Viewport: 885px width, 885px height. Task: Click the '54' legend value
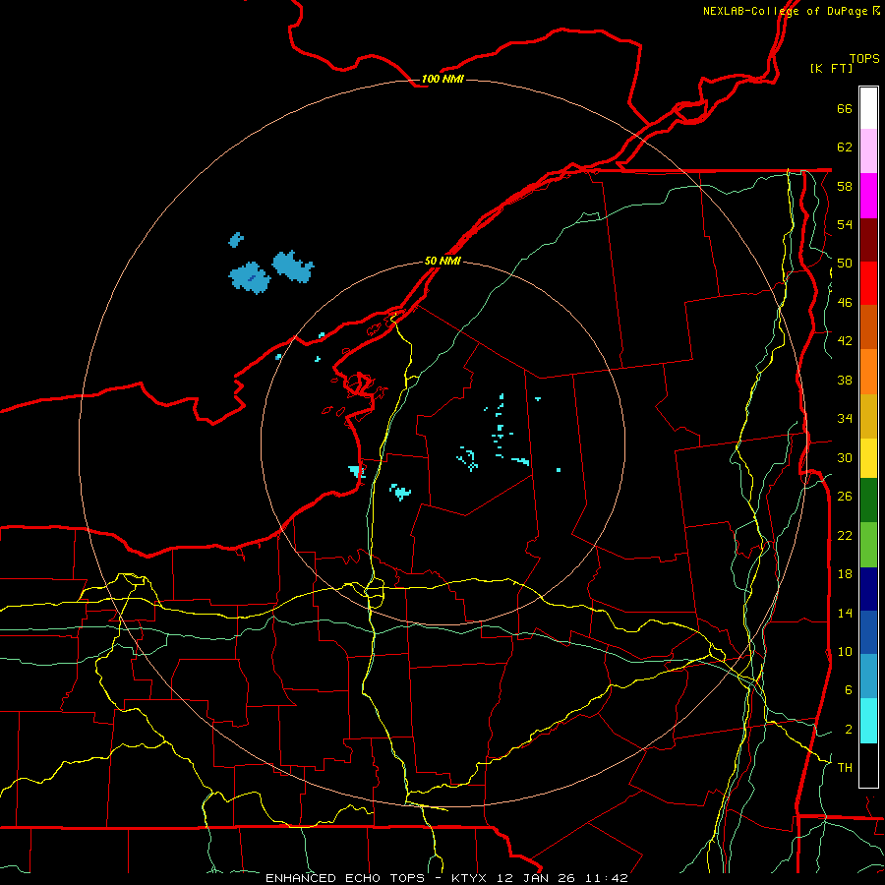845,224
